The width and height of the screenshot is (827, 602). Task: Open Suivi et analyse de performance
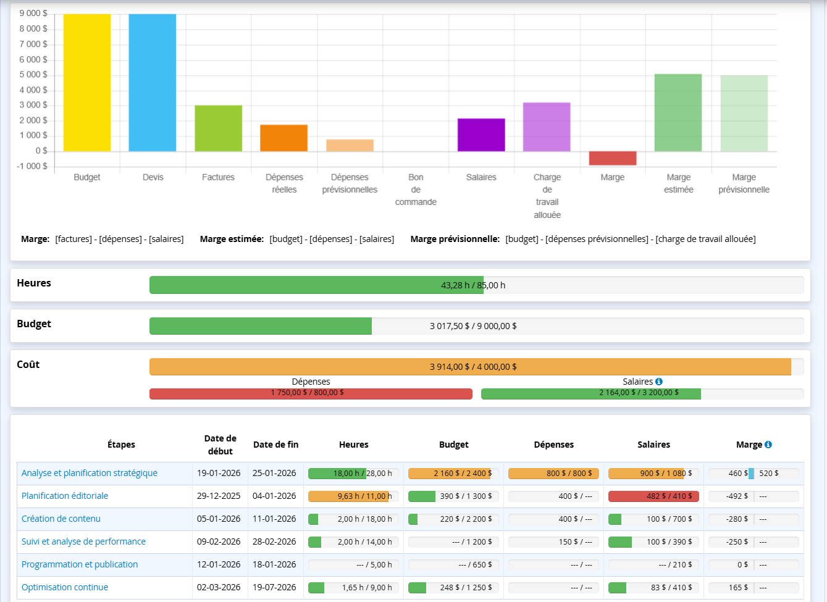click(x=83, y=541)
